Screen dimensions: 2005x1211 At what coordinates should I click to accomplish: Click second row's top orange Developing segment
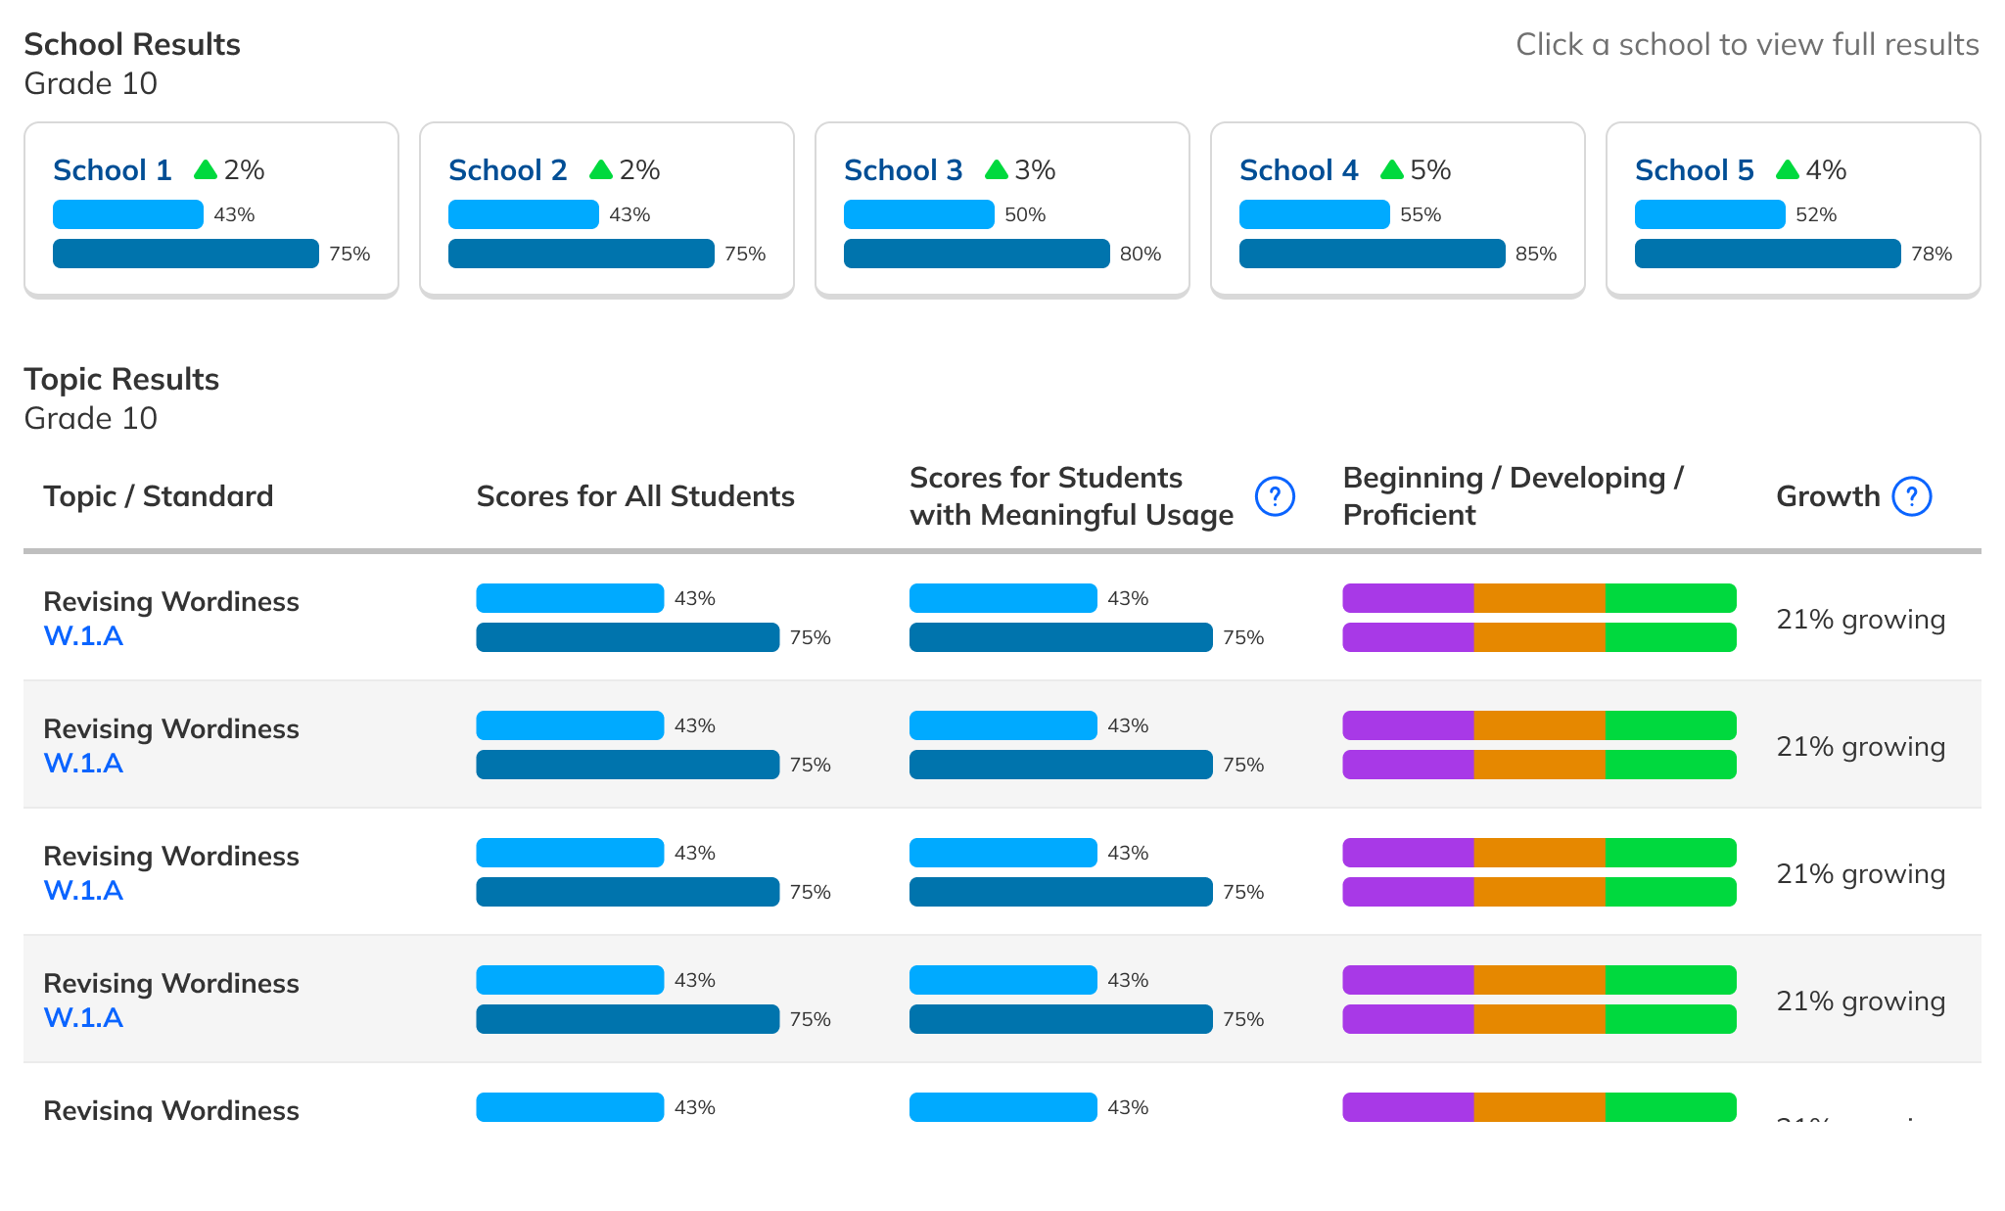point(1539,725)
